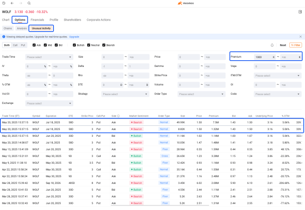Click the Upgrade link

tap(74, 37)
